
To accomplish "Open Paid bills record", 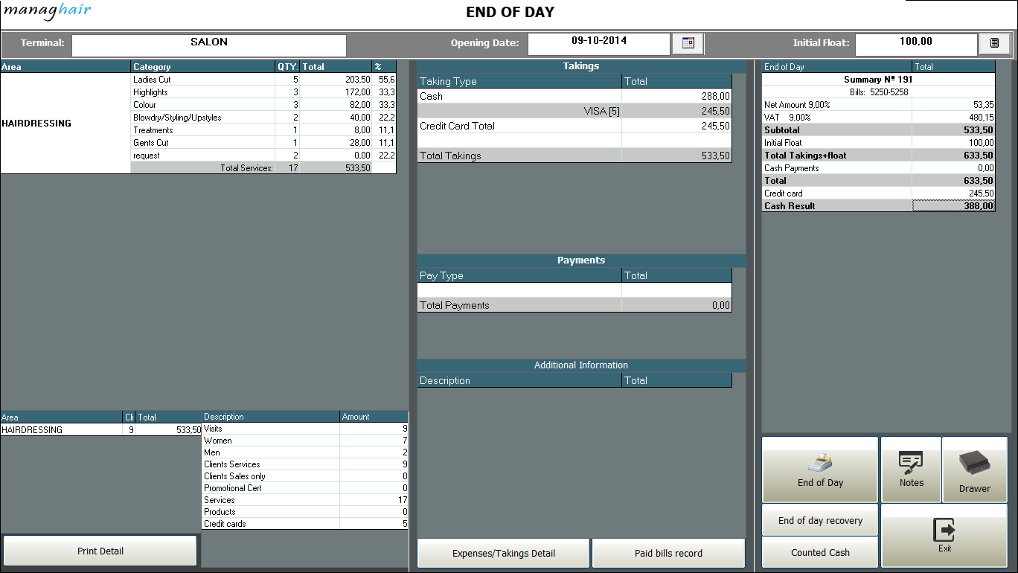I will pos(668,553).
